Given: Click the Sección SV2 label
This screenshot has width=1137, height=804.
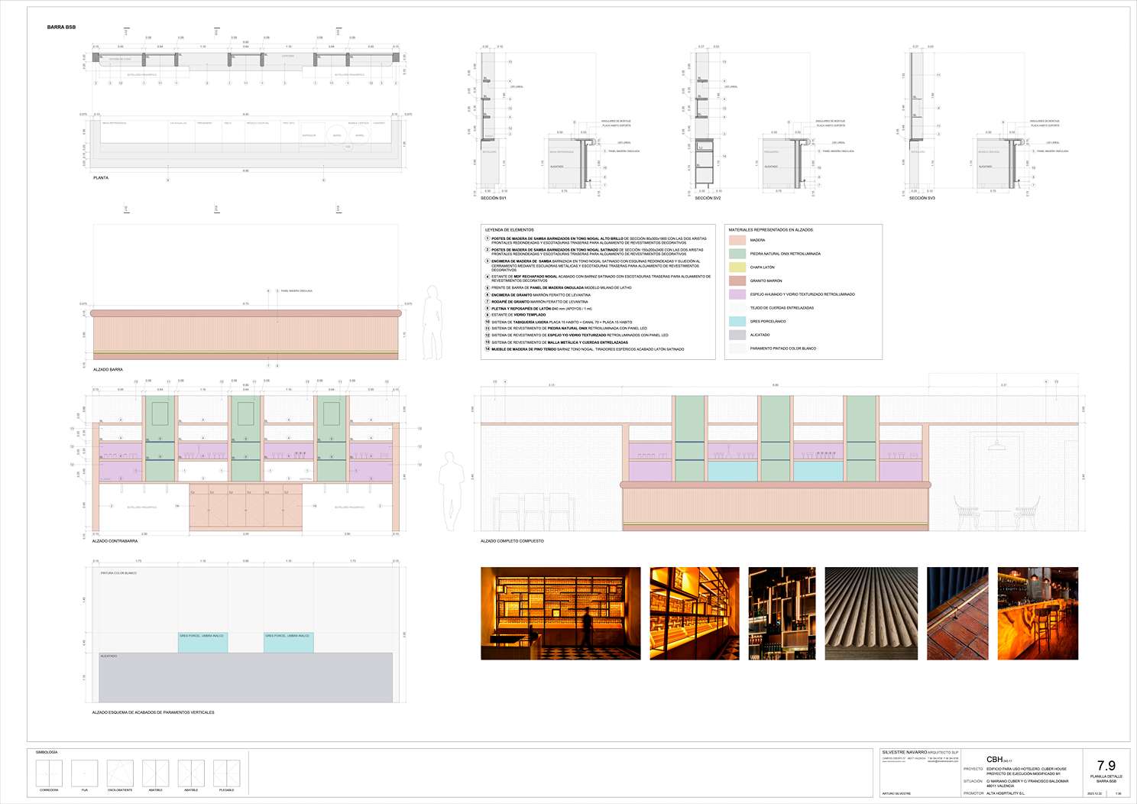Looking at the screenshot, I should coord(708,198).
